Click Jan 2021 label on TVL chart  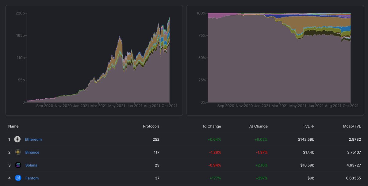81,106
